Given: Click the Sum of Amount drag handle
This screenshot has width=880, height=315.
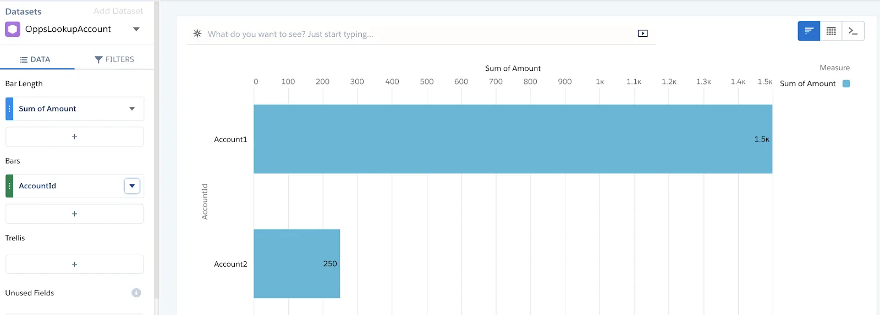Looking at the screenshot, I should tap(9, 109).
